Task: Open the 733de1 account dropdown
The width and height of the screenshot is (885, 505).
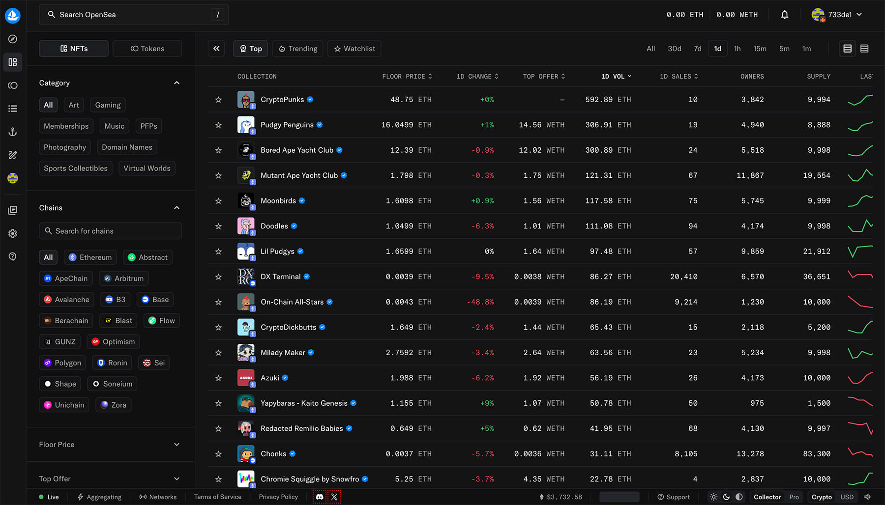Action: pyautogui.click(x=837, y=15)
